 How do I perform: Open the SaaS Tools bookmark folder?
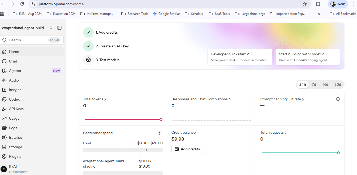tap(219, 14)
